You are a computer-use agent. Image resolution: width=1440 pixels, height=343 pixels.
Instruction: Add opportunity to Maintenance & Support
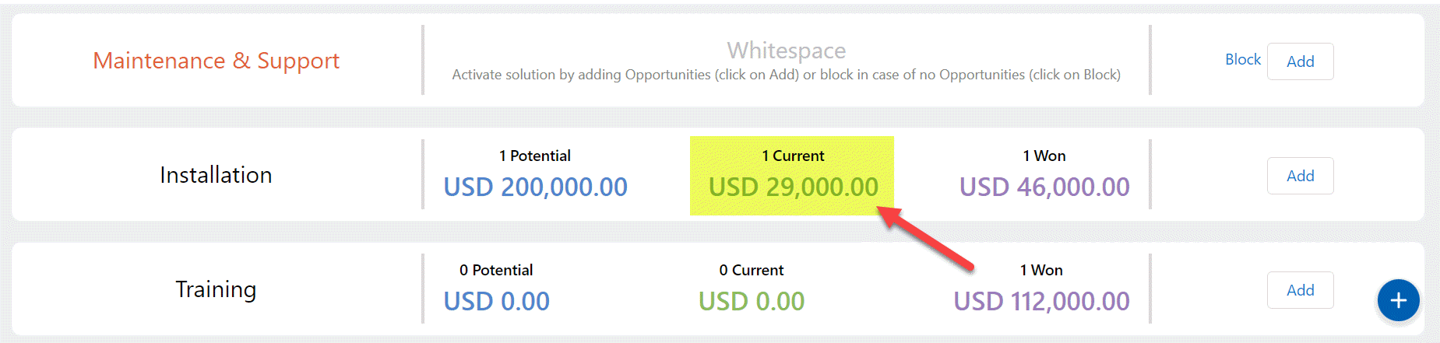[x=1300, y=61]
